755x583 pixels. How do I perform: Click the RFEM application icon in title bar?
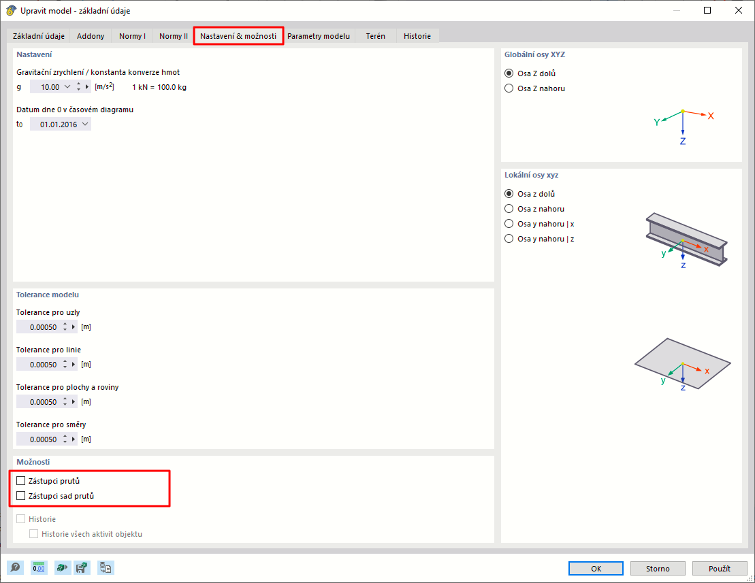(11, 10)
